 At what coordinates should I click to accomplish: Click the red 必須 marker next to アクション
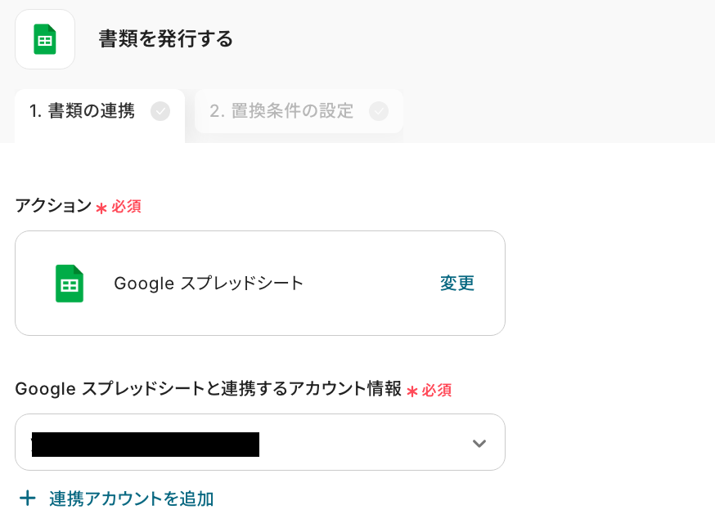[127, 207]
